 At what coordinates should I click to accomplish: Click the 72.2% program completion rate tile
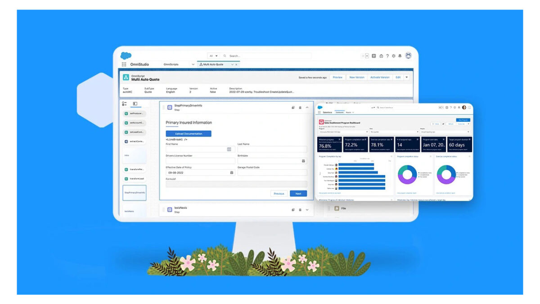pyautogui.click(x=356, y=145)
